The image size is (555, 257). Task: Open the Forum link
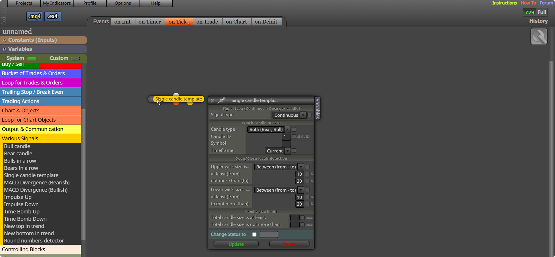tap(546, 3)
